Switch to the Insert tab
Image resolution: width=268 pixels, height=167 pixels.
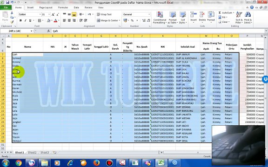click(30, 7)
